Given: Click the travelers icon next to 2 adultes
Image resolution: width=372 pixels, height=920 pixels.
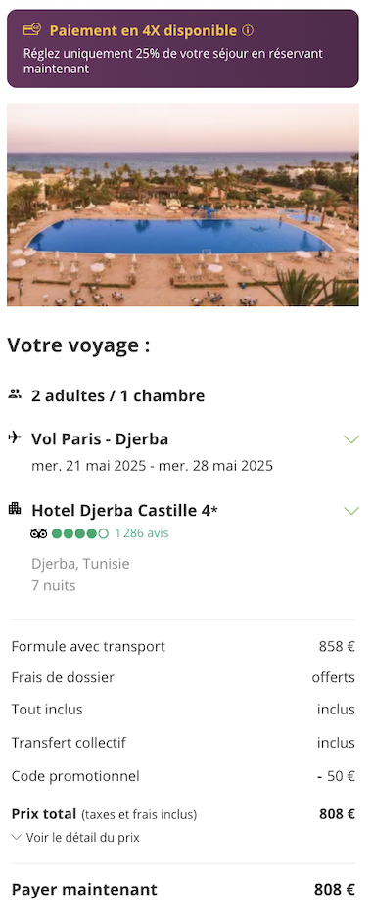Looking at the screenshot, I should 15,394.
